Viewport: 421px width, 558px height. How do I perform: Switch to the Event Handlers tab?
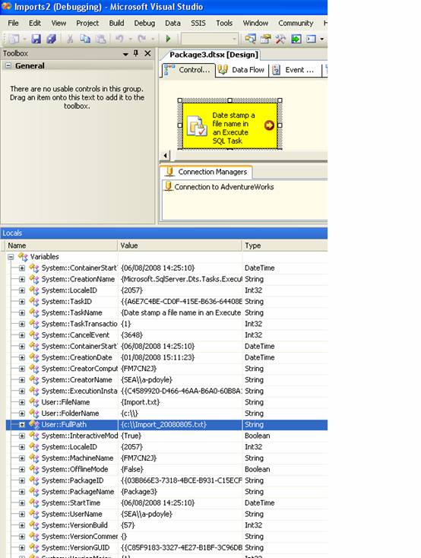click(294, 70)
